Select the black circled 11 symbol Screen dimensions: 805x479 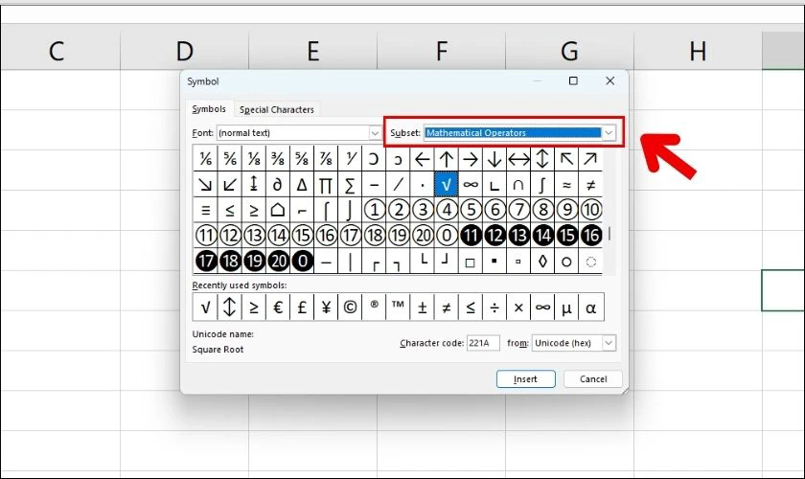pyautogui.click(x=471, y=235)
